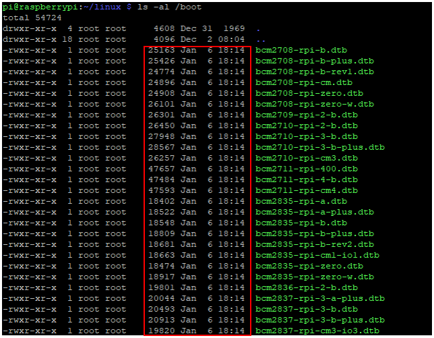The width and height of the screenshot is (434, 338).
Task: Select file name bcm2711-rpi-400.dtb
Action: [x=307, y=169]
